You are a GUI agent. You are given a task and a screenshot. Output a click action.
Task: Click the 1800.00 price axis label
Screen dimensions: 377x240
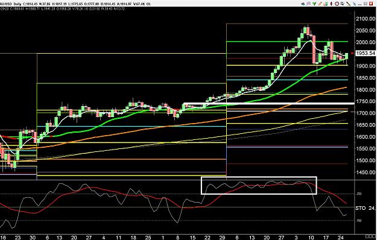366,90
